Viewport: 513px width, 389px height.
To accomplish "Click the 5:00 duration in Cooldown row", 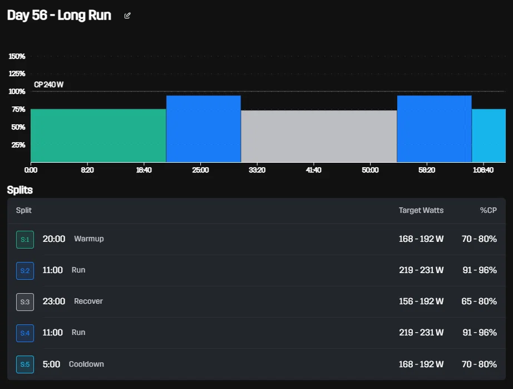I will point(51,364).
